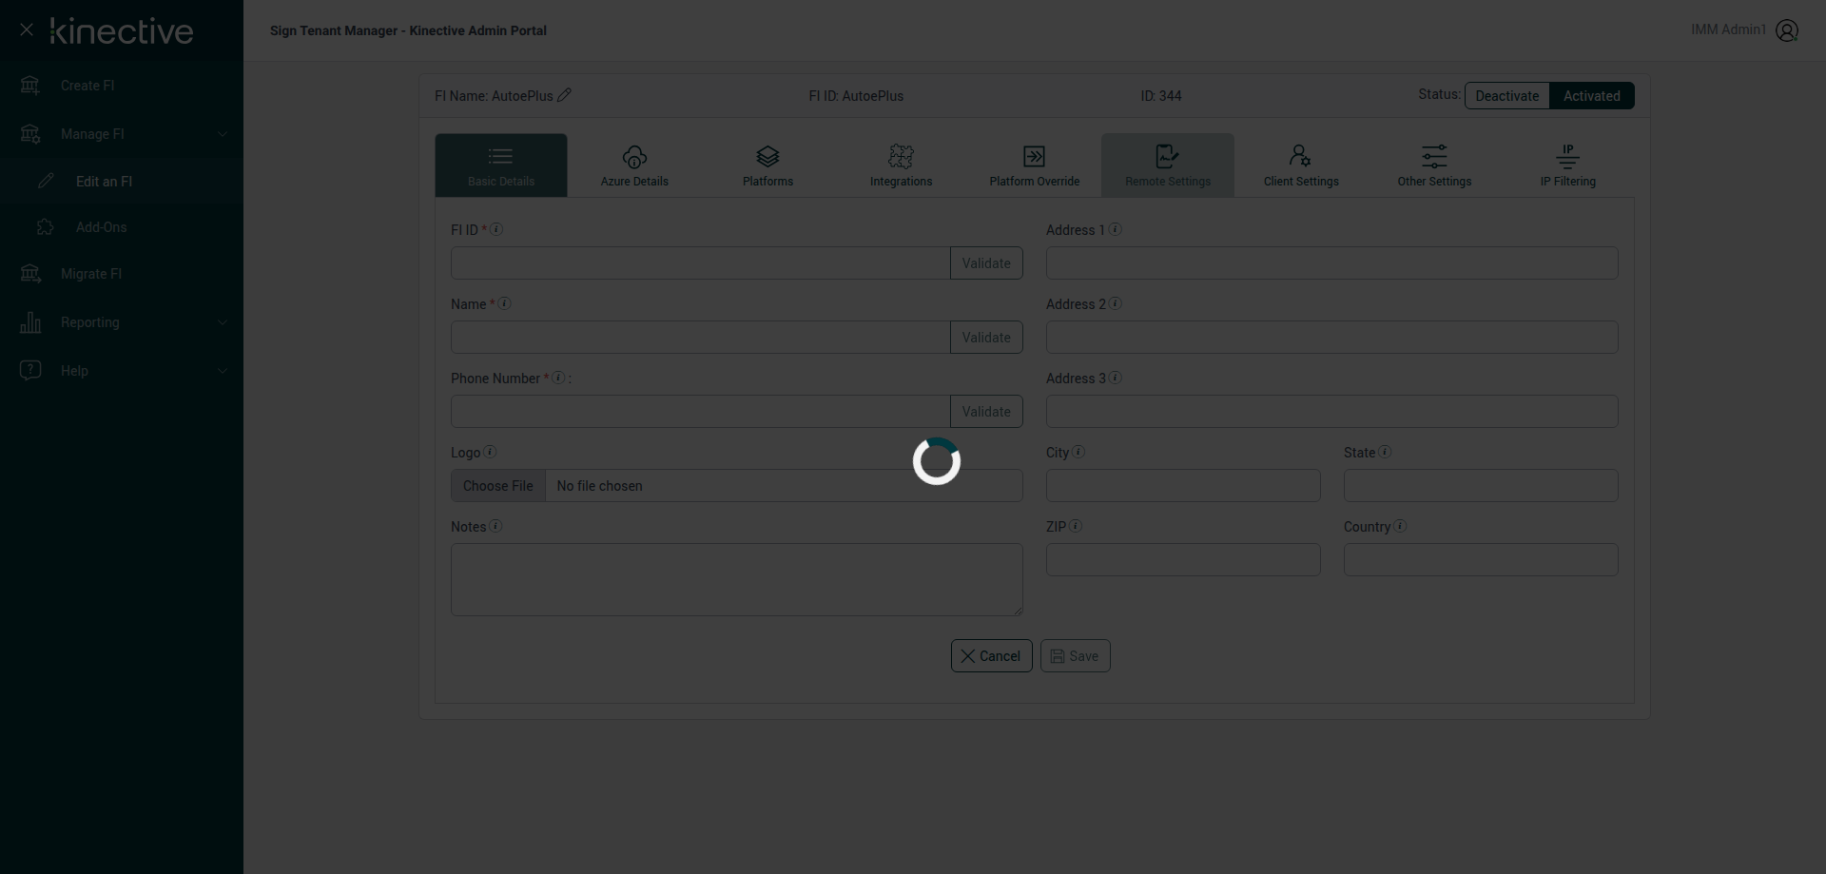Click the Address 1 info icon
1826x874 pixels.
(x=1116, y=229)
